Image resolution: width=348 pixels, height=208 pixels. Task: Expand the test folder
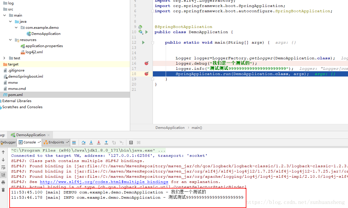click(x=4, y=58)
